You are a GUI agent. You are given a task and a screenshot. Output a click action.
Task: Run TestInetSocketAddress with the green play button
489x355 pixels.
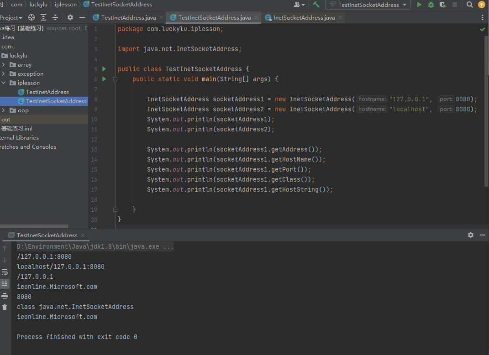419,5
